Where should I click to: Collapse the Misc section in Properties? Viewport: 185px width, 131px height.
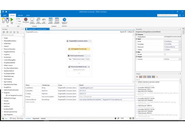click(x=136, y=52)
